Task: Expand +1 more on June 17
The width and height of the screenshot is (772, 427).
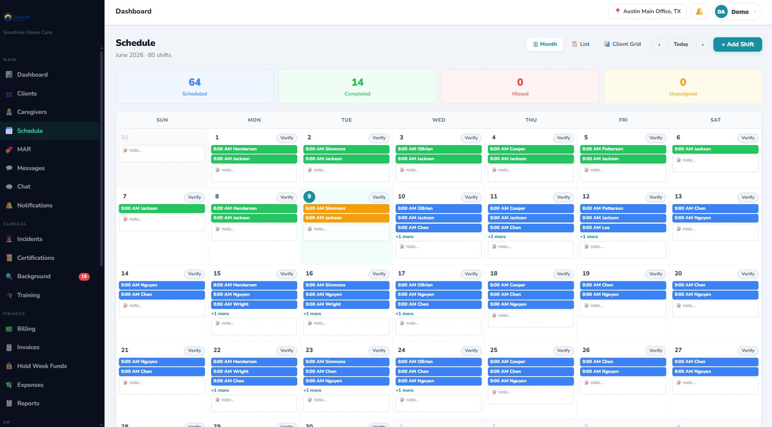Action: coord(405,313)
